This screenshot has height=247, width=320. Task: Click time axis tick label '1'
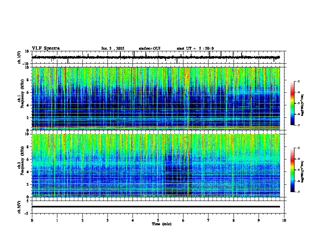pyautogui.click(x=57, y=220)
